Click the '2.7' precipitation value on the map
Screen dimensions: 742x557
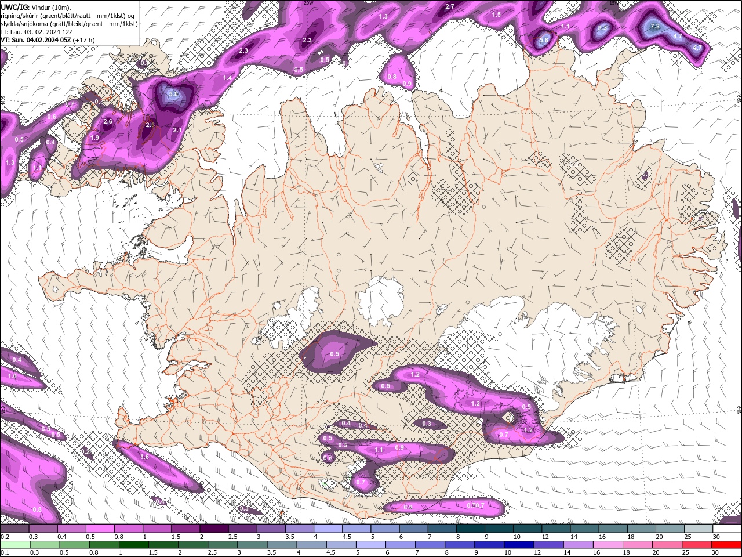click(x=450, y=6)
